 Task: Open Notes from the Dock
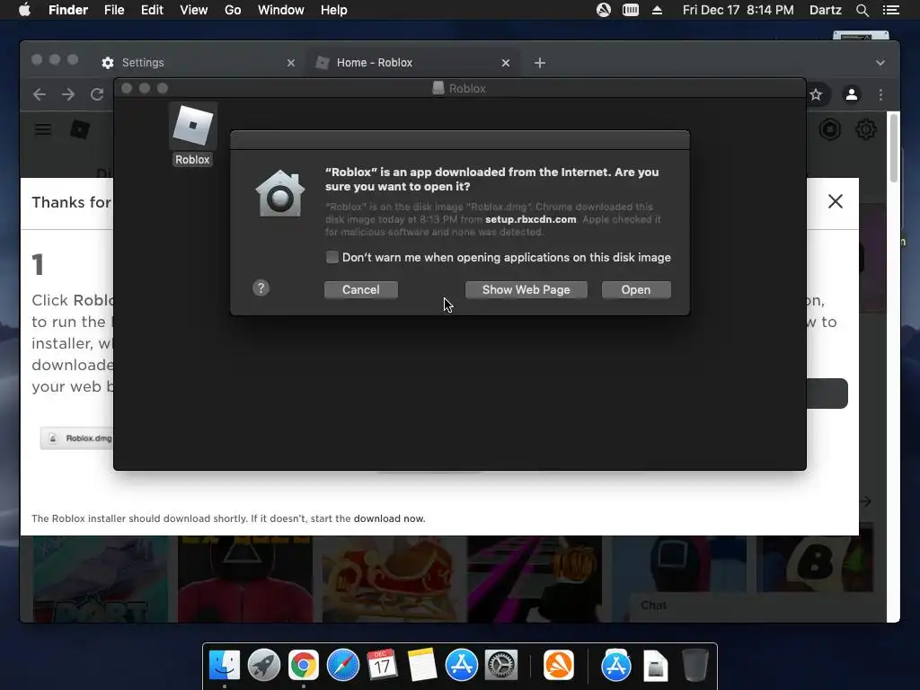[x=422, y=666]
